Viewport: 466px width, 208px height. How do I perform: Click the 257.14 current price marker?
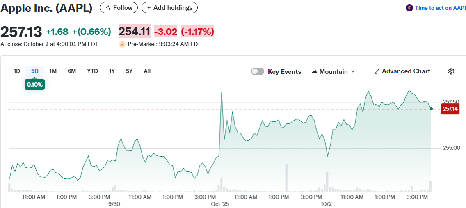click(450, 109)
